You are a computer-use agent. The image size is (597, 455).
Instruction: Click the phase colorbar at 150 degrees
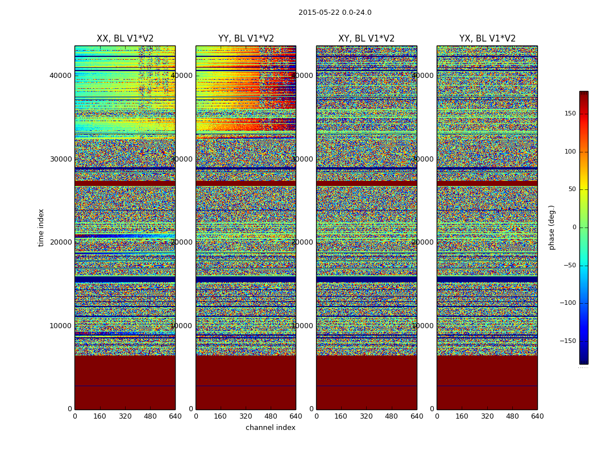(584, 114)
